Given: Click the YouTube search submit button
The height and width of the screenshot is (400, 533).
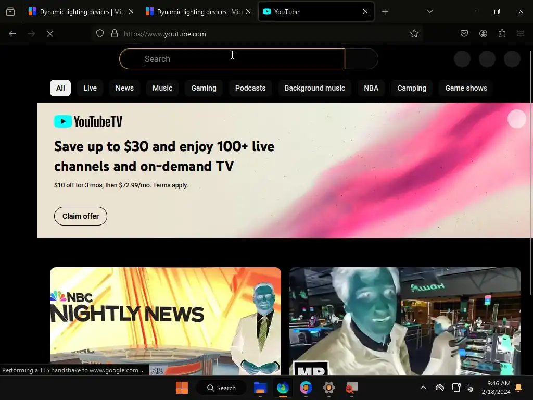Looking at the screenshot, I should [361, 59].
